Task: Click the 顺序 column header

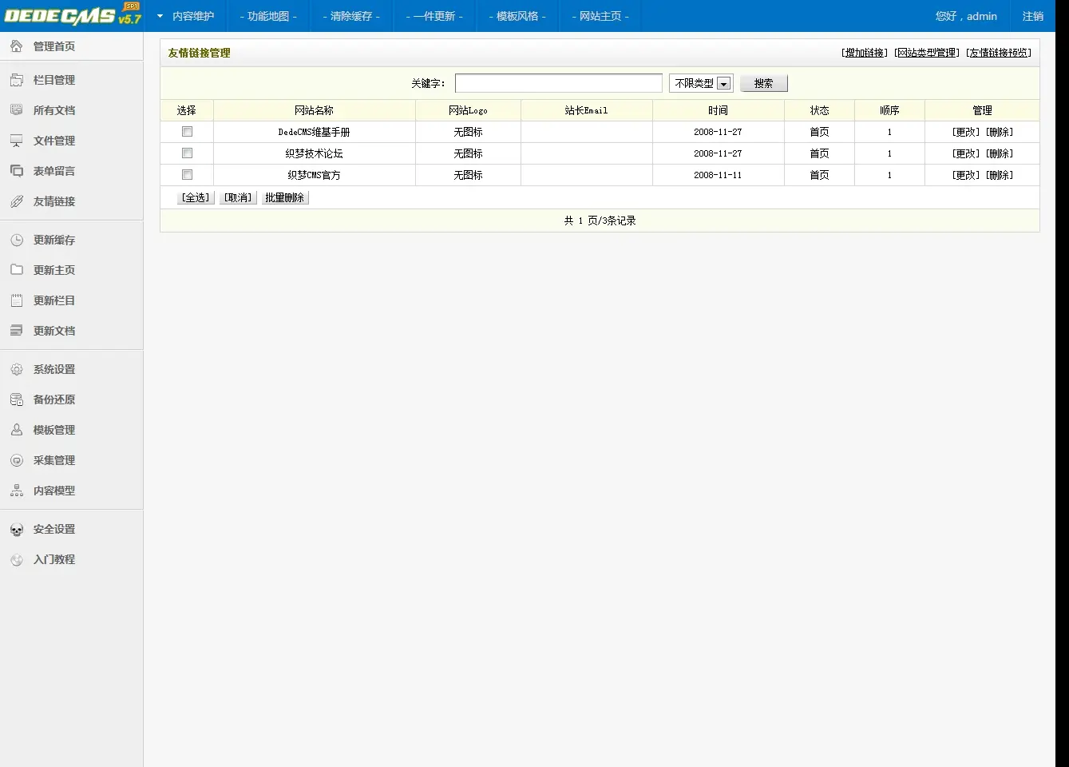Action: (x=889, y=110)
